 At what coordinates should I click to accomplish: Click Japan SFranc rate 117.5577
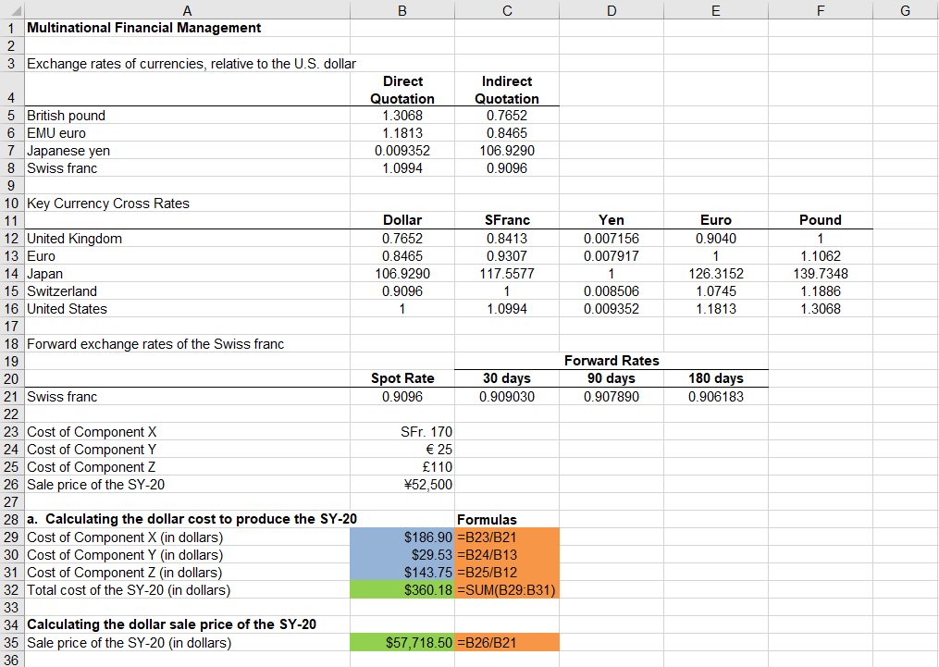tap(507, 274)
